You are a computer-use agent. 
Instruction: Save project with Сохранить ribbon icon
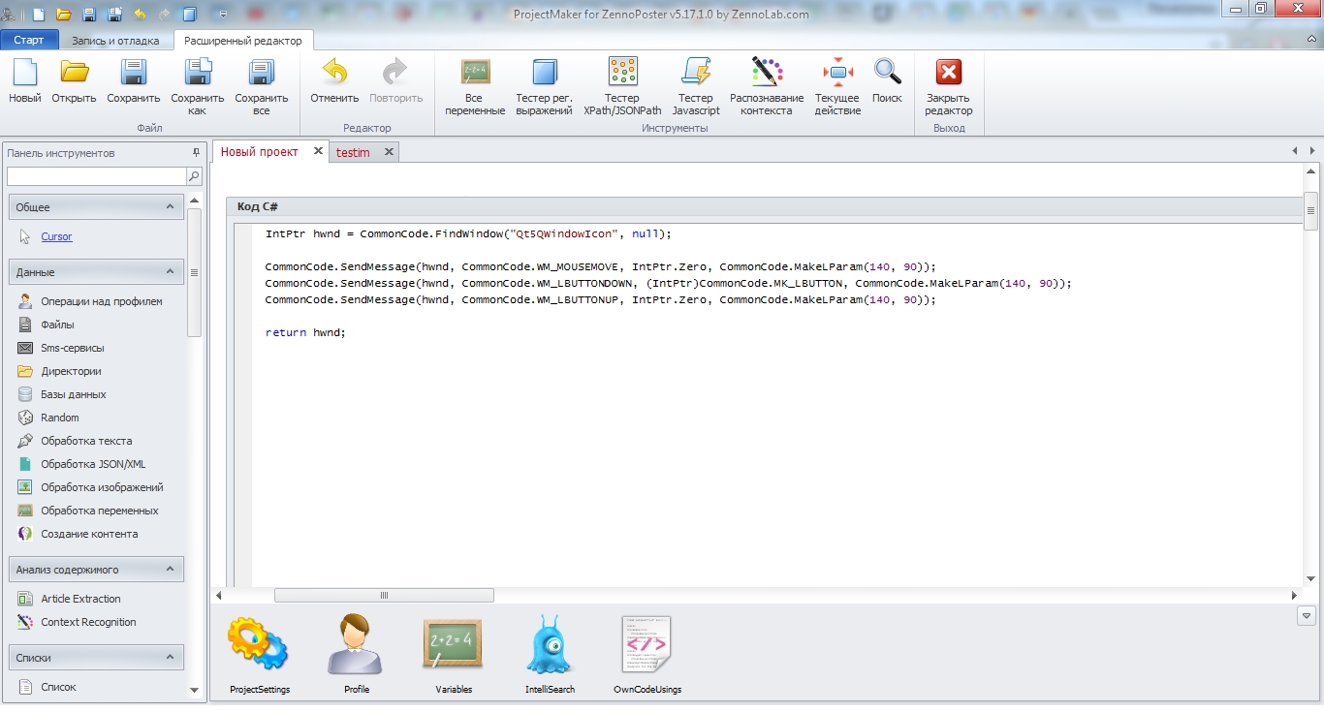(133, 81)
